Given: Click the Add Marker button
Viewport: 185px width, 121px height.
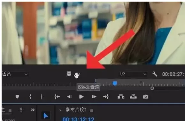Looking at the screenshot, I should coord(17,97).
